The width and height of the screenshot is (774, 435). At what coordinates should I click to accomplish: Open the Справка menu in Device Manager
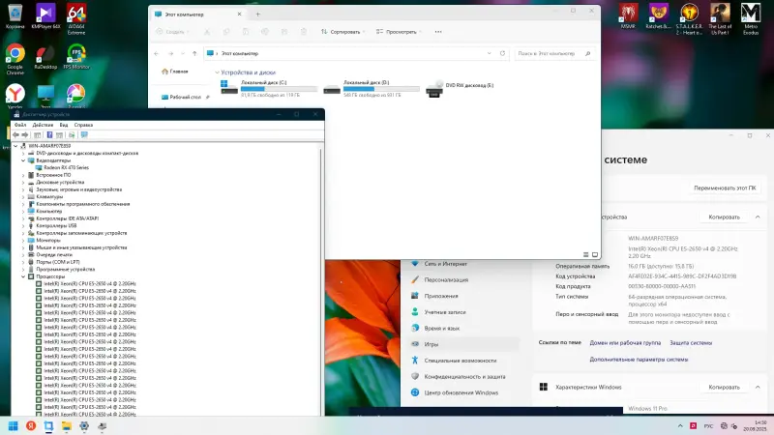point(83,125)
